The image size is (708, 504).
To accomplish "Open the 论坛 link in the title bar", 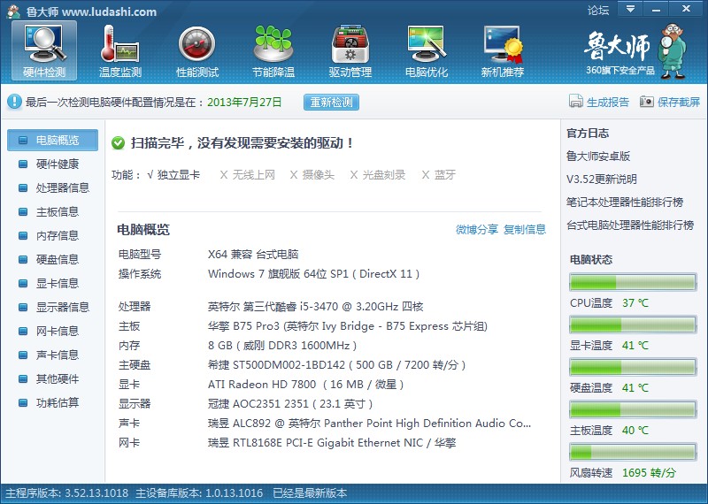I will (x=598, y=10).
